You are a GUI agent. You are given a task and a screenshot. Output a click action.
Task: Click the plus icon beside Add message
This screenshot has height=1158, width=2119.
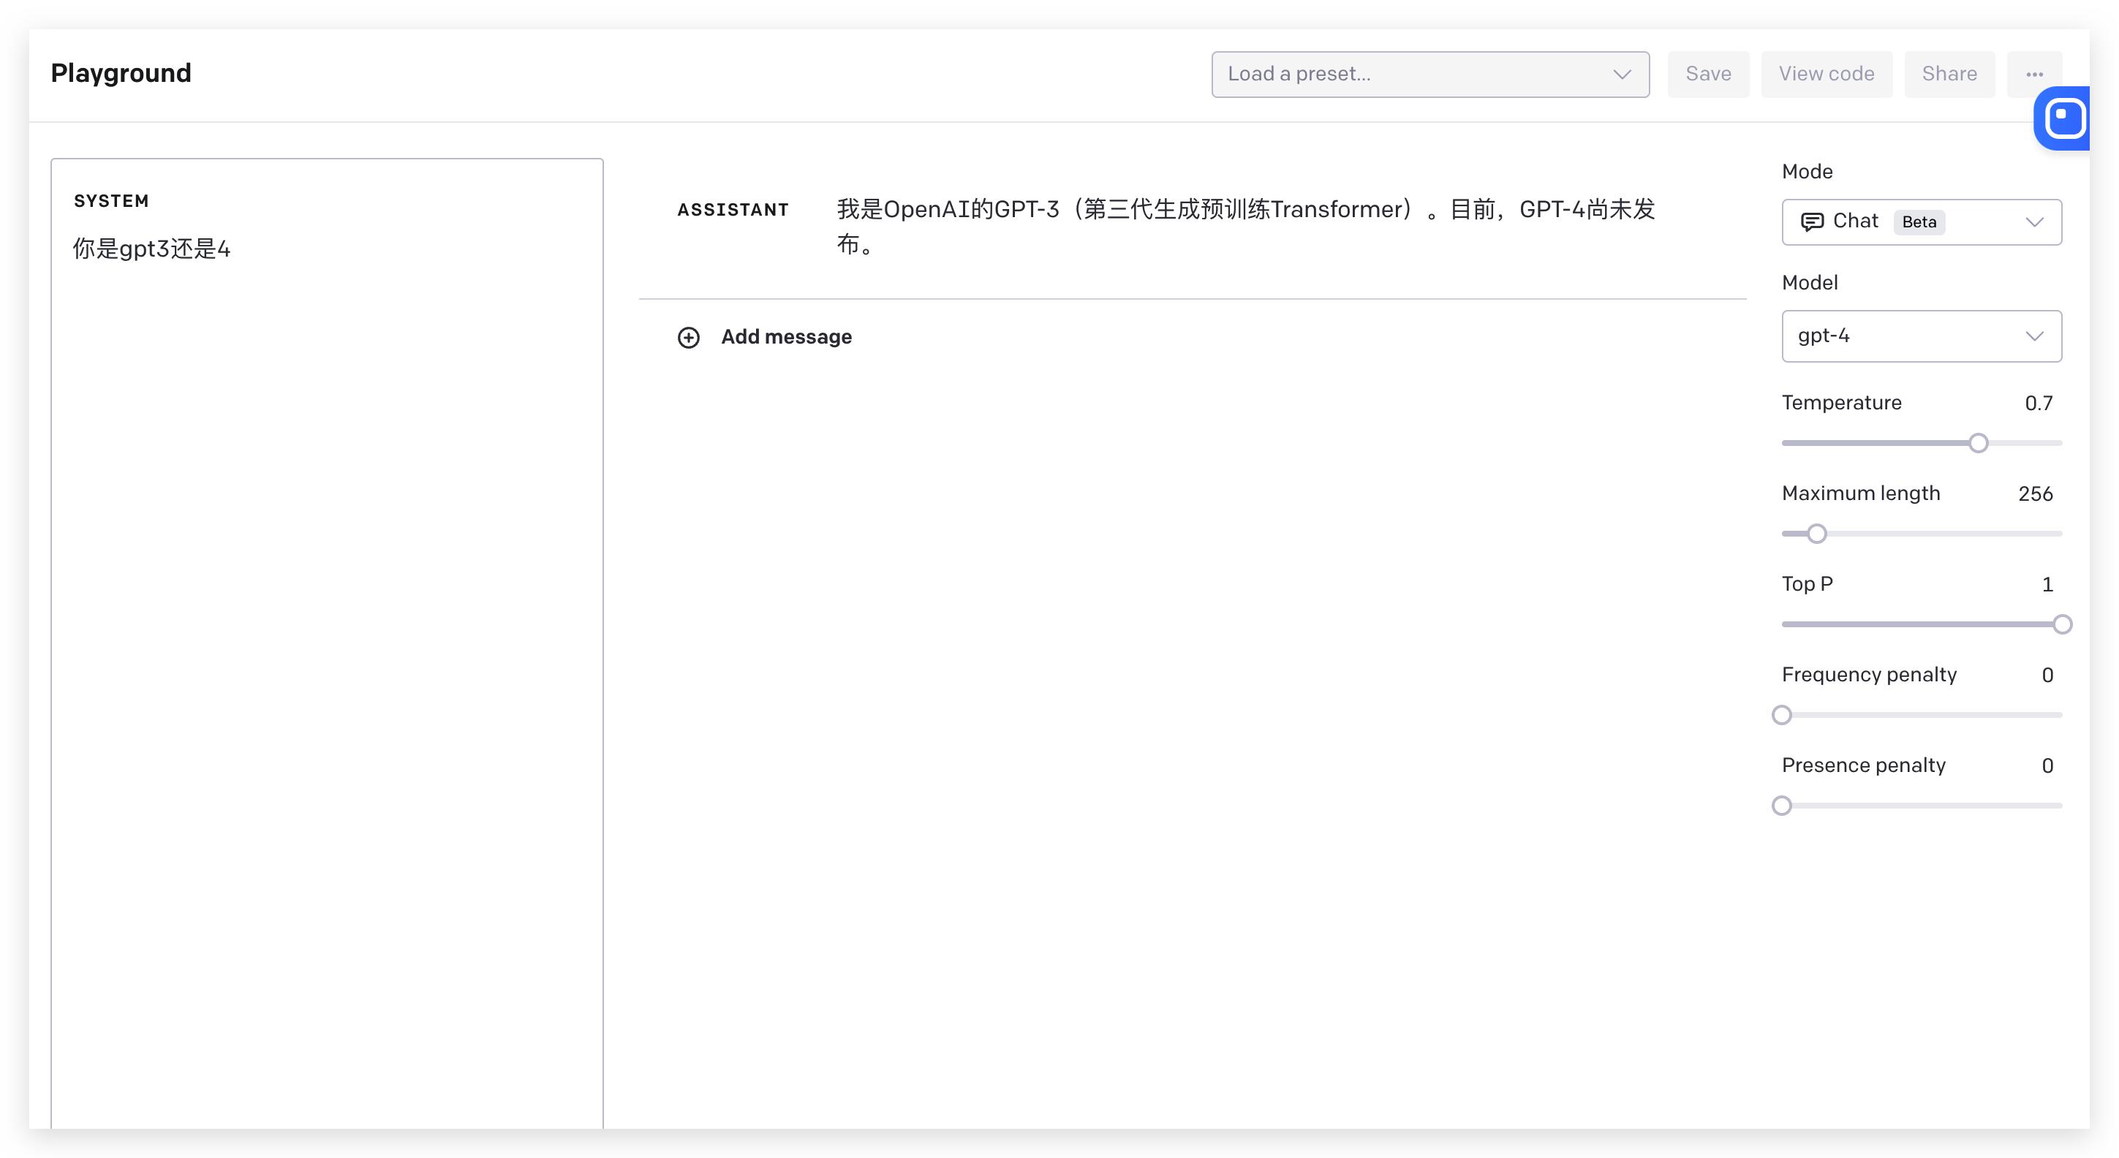coord(689,337)
